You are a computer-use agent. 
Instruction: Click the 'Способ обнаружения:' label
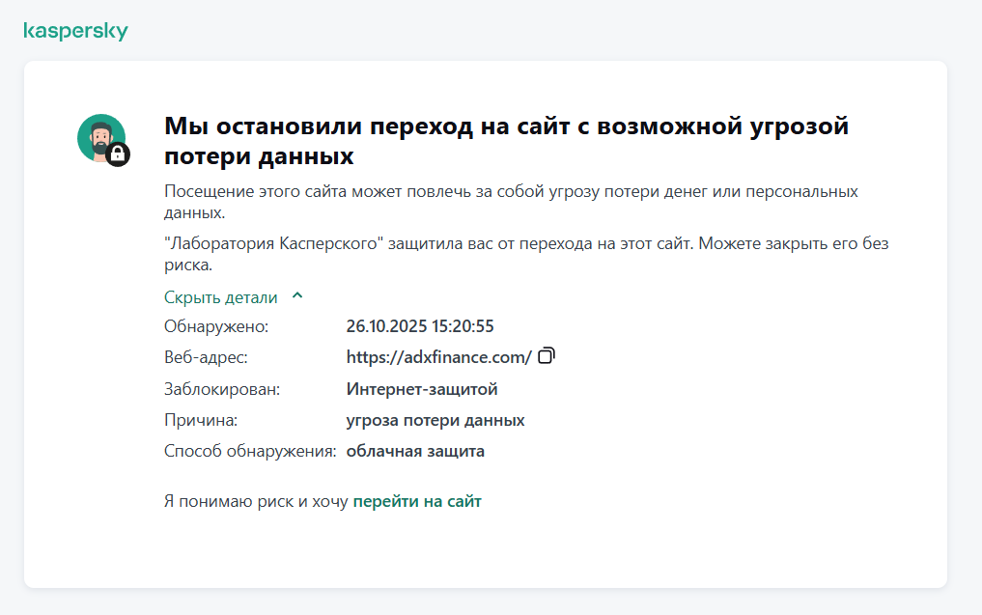[250, 451]
